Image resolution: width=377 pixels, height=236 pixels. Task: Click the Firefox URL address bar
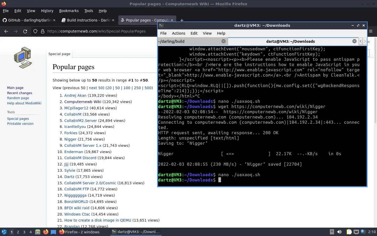(96, 31)
